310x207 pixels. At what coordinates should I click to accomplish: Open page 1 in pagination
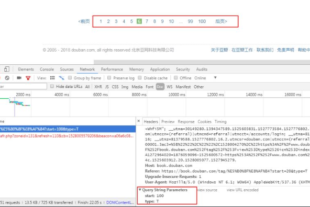pos(101,21)
